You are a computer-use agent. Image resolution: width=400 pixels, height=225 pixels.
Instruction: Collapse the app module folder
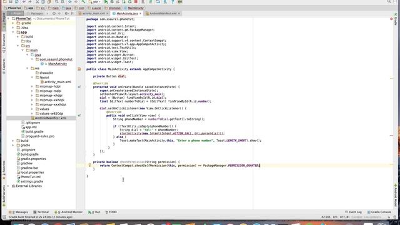pyautogui.click(x=13, y=32)
